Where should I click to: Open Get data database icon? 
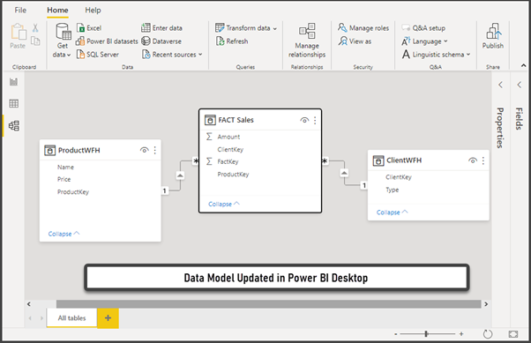click(x=64, y=32)
